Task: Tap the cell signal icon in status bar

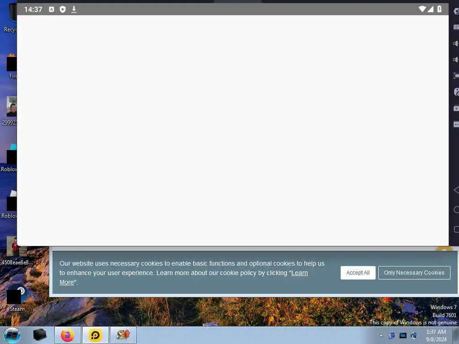Action: pyautogui.click(x=430, y=9)
